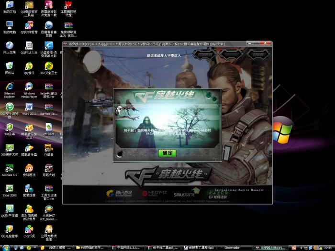Viewport: 335px width, 251px height.
Task: Click the green 确定 button in the dialog
Action: [x=167, y=153]
